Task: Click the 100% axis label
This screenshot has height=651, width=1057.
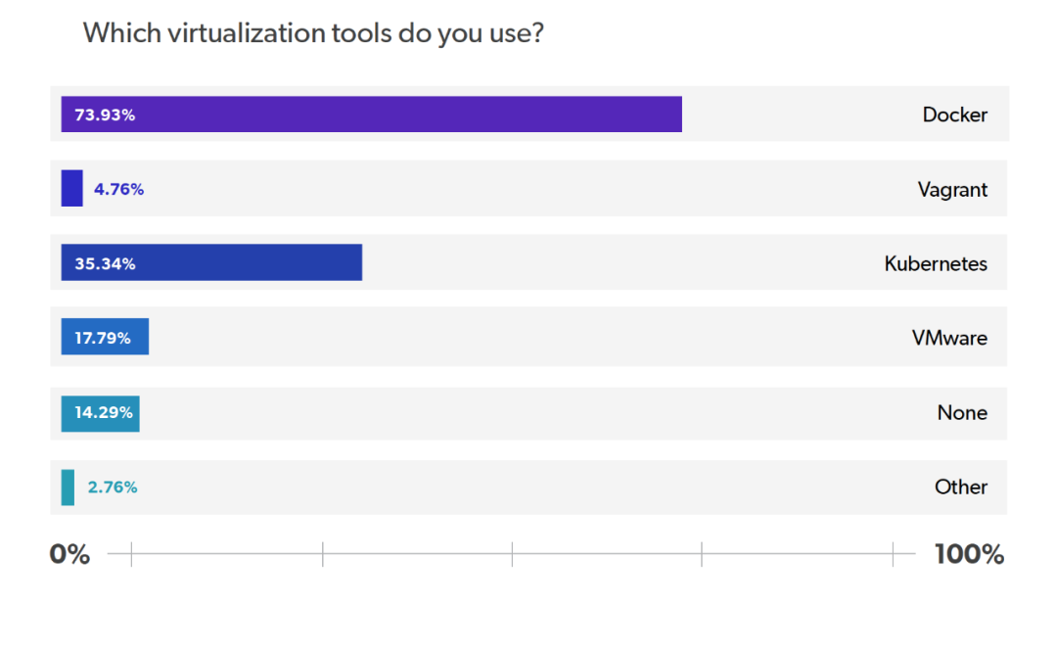Action: click(x=969, y=555)
